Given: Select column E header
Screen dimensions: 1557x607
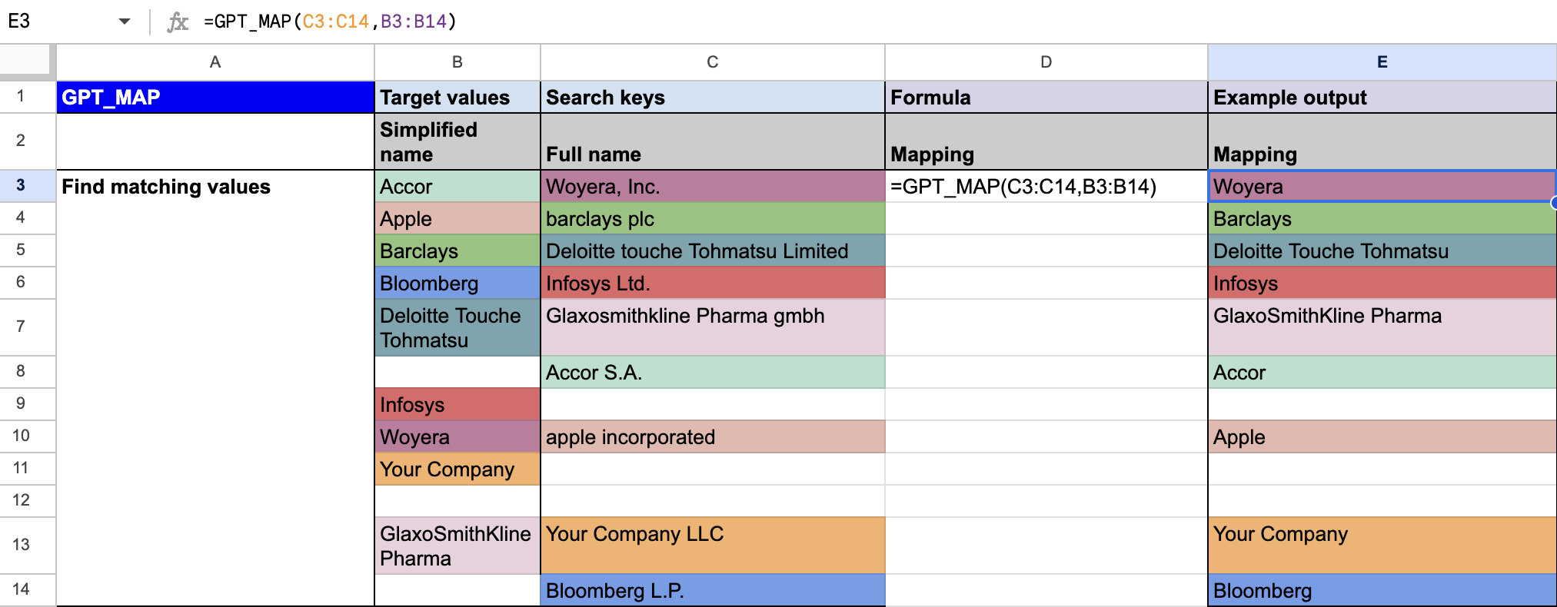Looking at the screenshot, I should point(1382,62).
